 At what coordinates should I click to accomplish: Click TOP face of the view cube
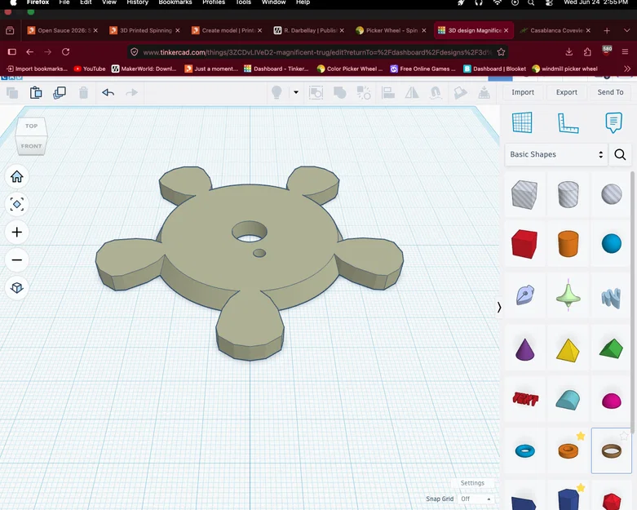click(31, 126)
